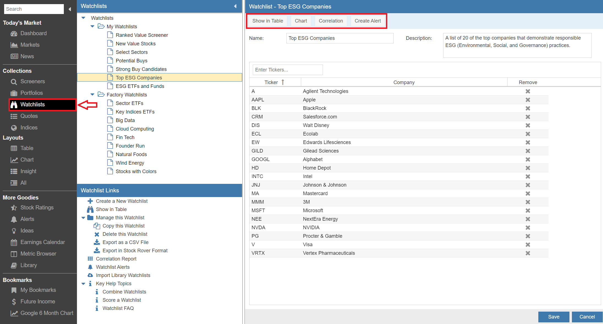Click the Alerts bell icon in sidebar
The image size is (603, 324).
14,219
